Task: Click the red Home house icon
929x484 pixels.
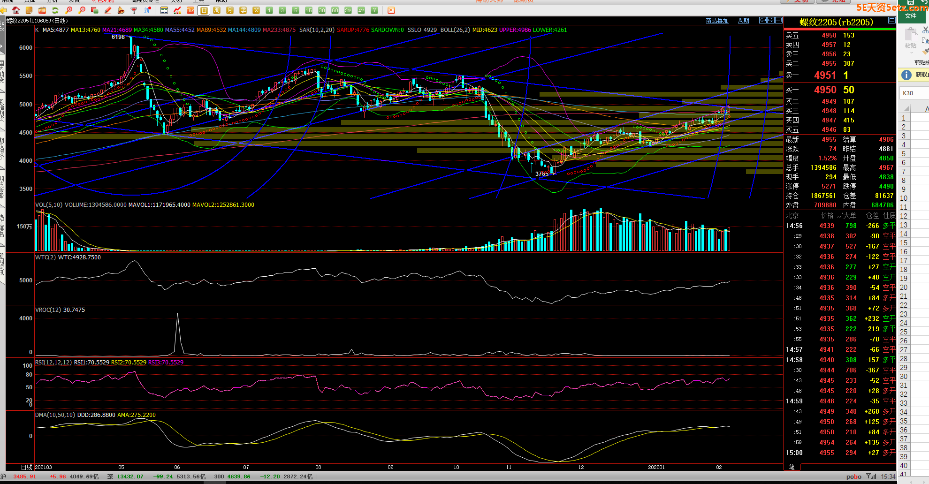Action: [x=16, y=10]
